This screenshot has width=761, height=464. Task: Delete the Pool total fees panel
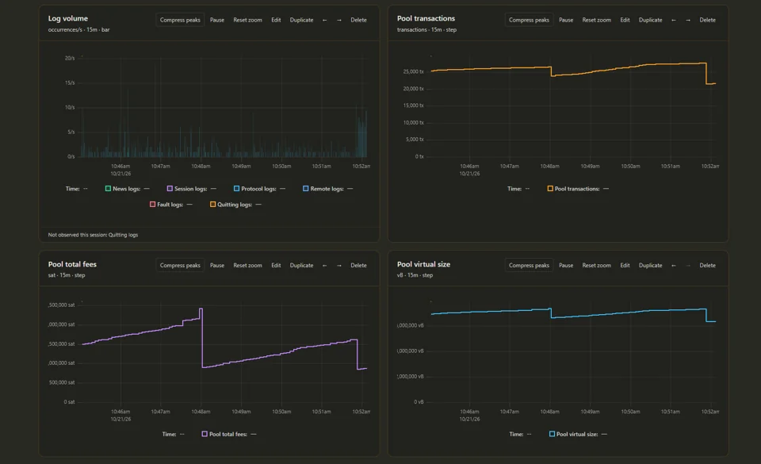click(358, 266)
